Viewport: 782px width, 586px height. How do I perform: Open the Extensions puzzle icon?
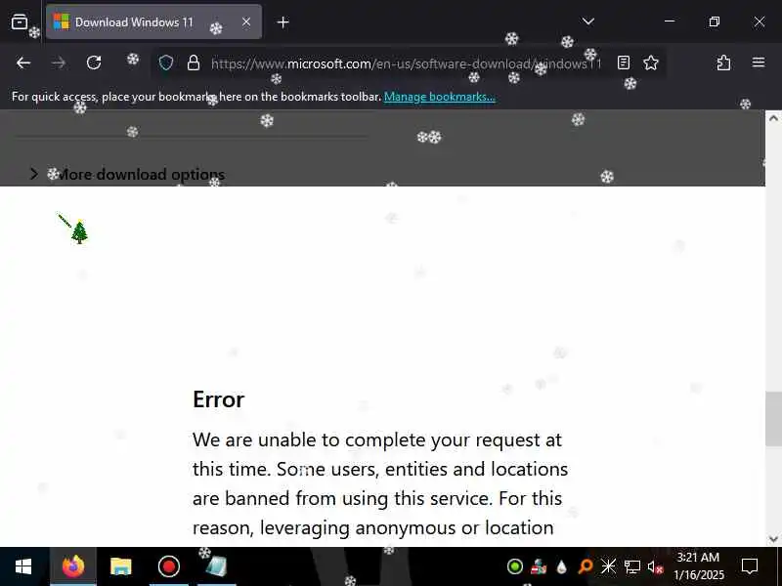pos(723,63)
